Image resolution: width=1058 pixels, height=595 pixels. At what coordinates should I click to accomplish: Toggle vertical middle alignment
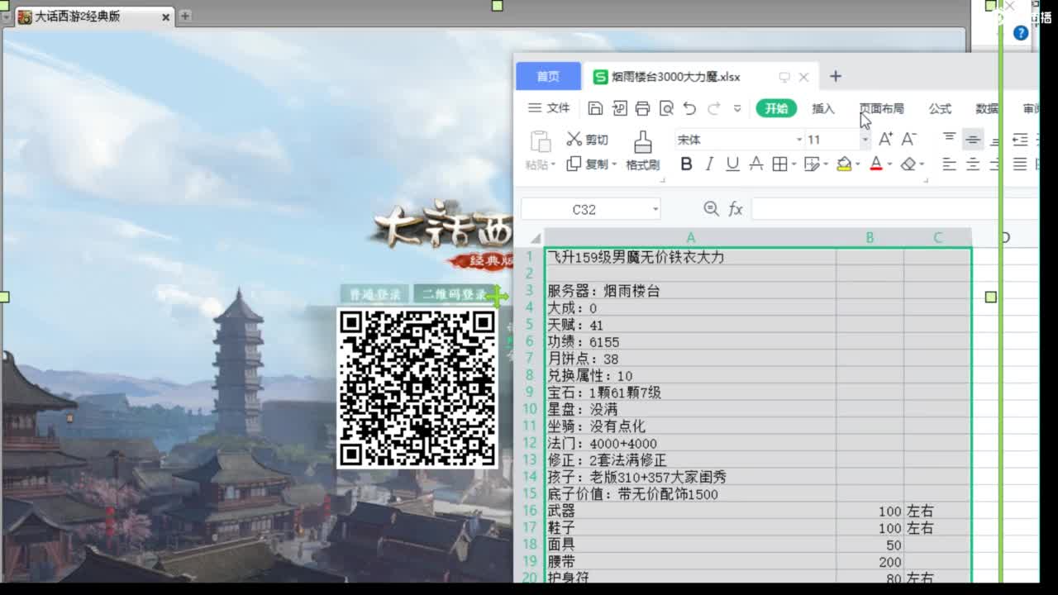click(x=973, y=139)
